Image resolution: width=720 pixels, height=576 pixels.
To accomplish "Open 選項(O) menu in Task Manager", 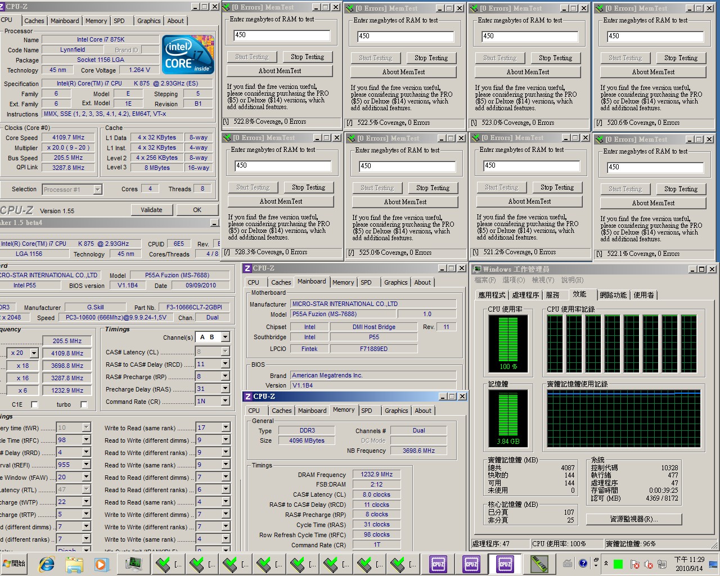I will (x=514, y=280).
